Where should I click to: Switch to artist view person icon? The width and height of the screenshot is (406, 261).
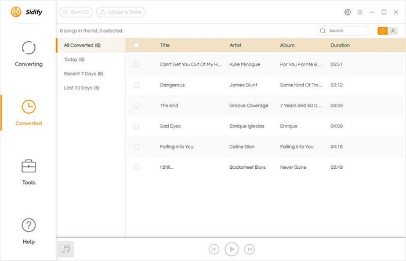pos(393,31)
